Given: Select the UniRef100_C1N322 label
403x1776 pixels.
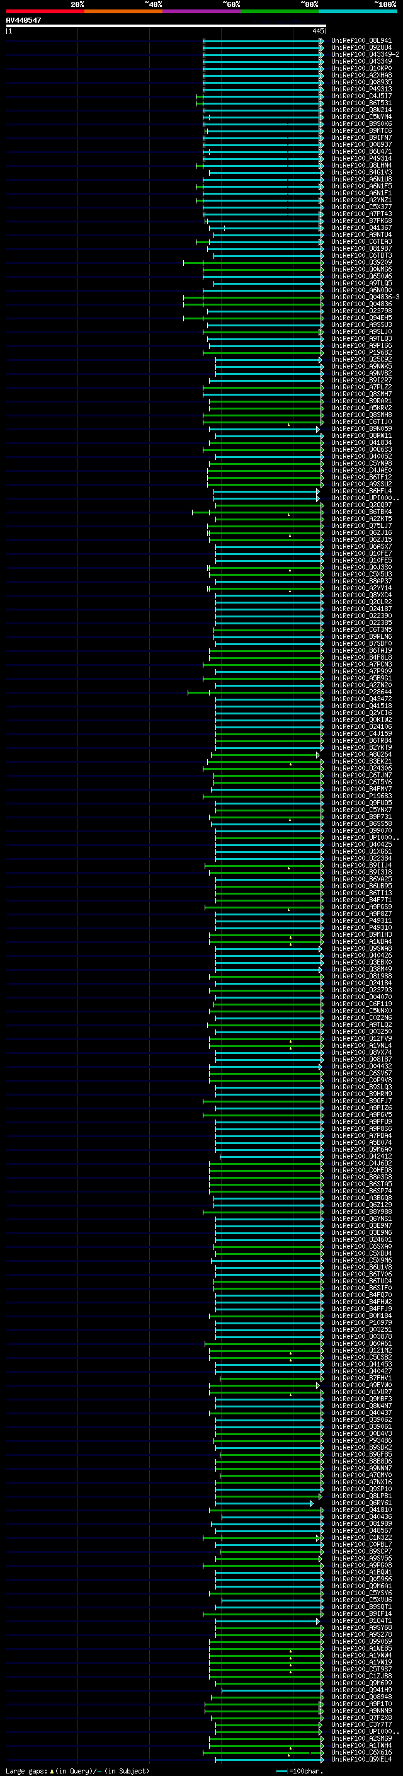Looking at the screenshot, I should 361,1537.
